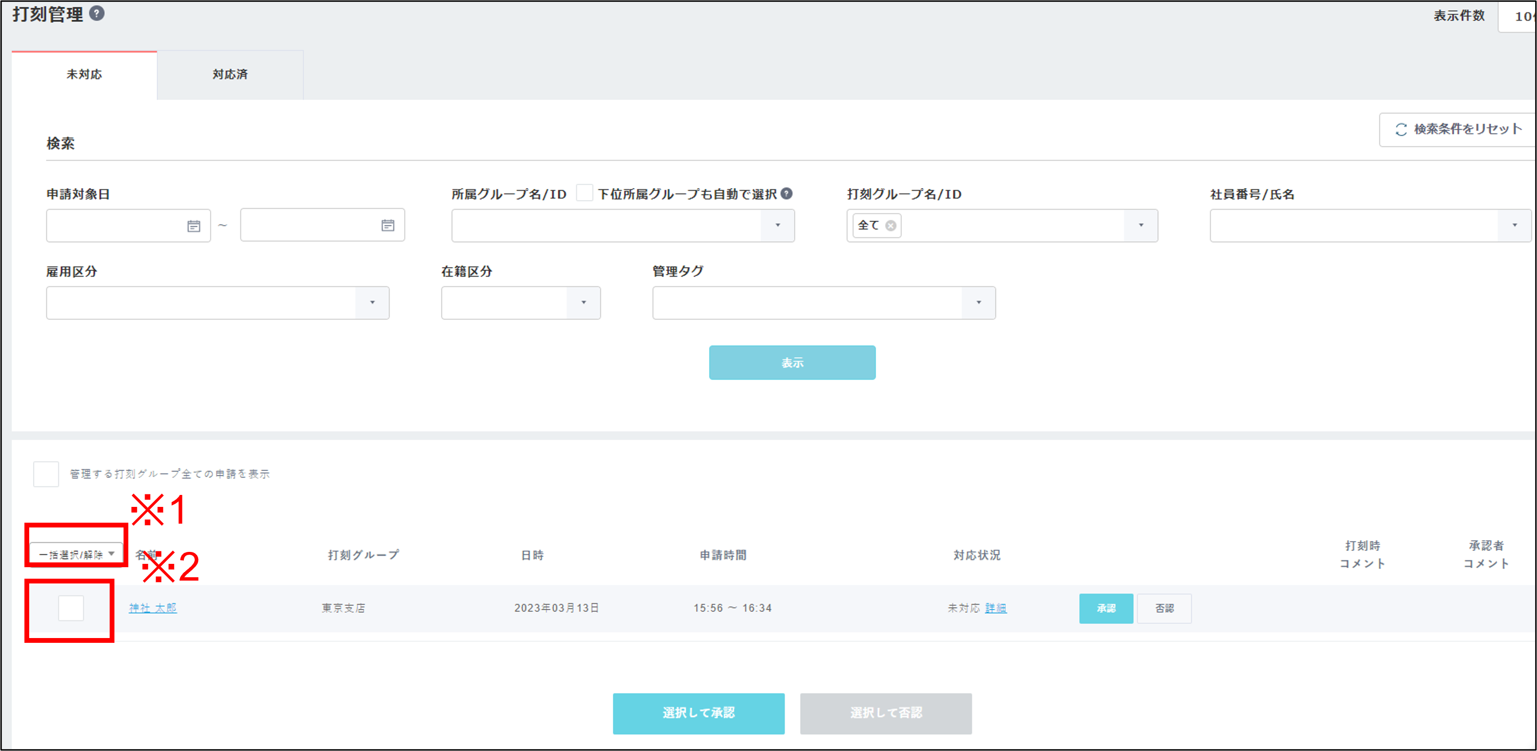Open calendar for end 申請対象日

(388, 225)
